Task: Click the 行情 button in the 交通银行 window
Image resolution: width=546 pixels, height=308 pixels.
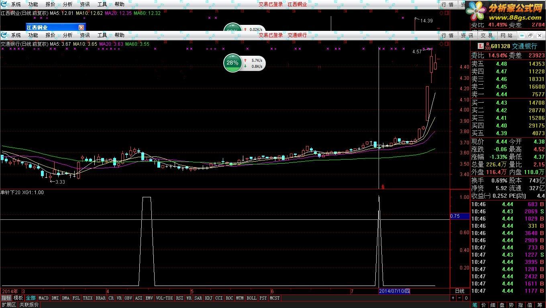Action: click(x=448, y=36)
